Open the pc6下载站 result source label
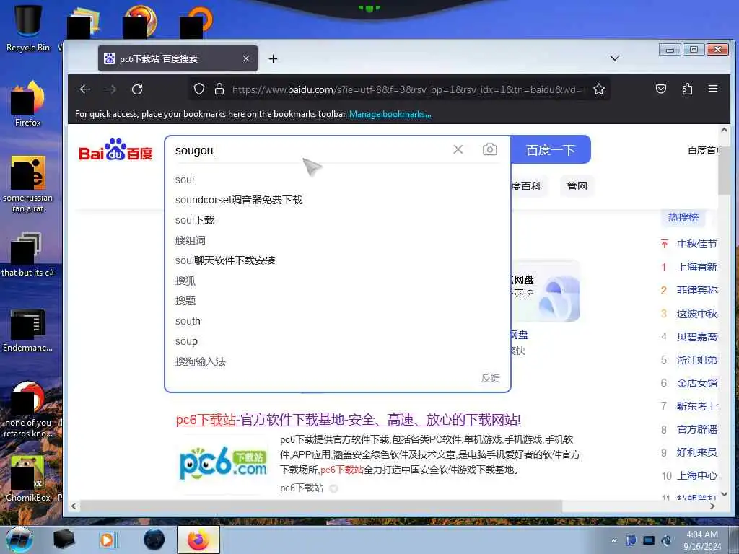739x554 pixels. click(302, 488)
